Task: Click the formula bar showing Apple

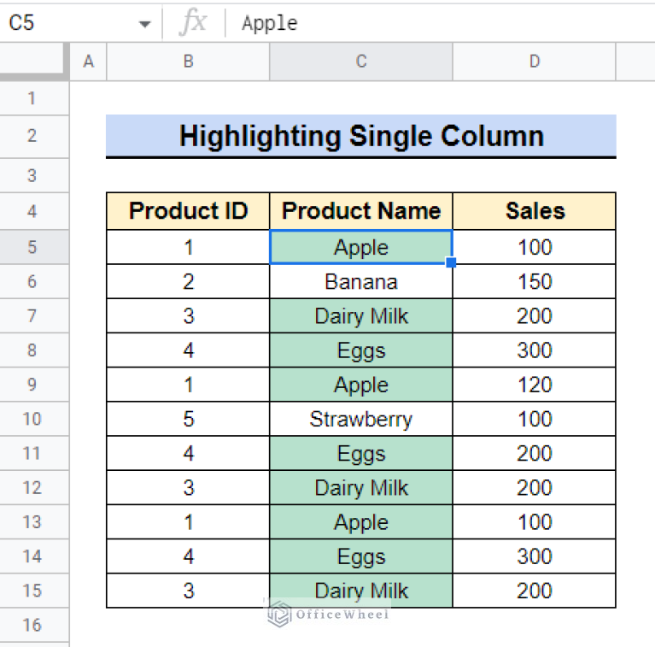Action: click(427, 23)
